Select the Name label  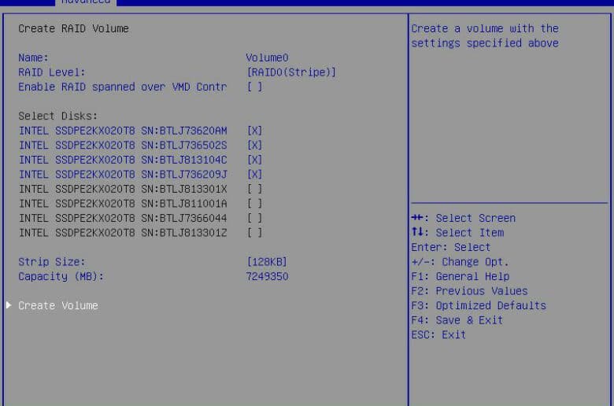click(x=33, y=58)
